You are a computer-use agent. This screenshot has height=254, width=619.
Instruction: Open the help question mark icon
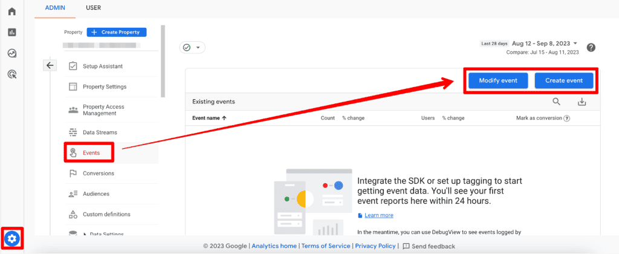coord(591,47)
